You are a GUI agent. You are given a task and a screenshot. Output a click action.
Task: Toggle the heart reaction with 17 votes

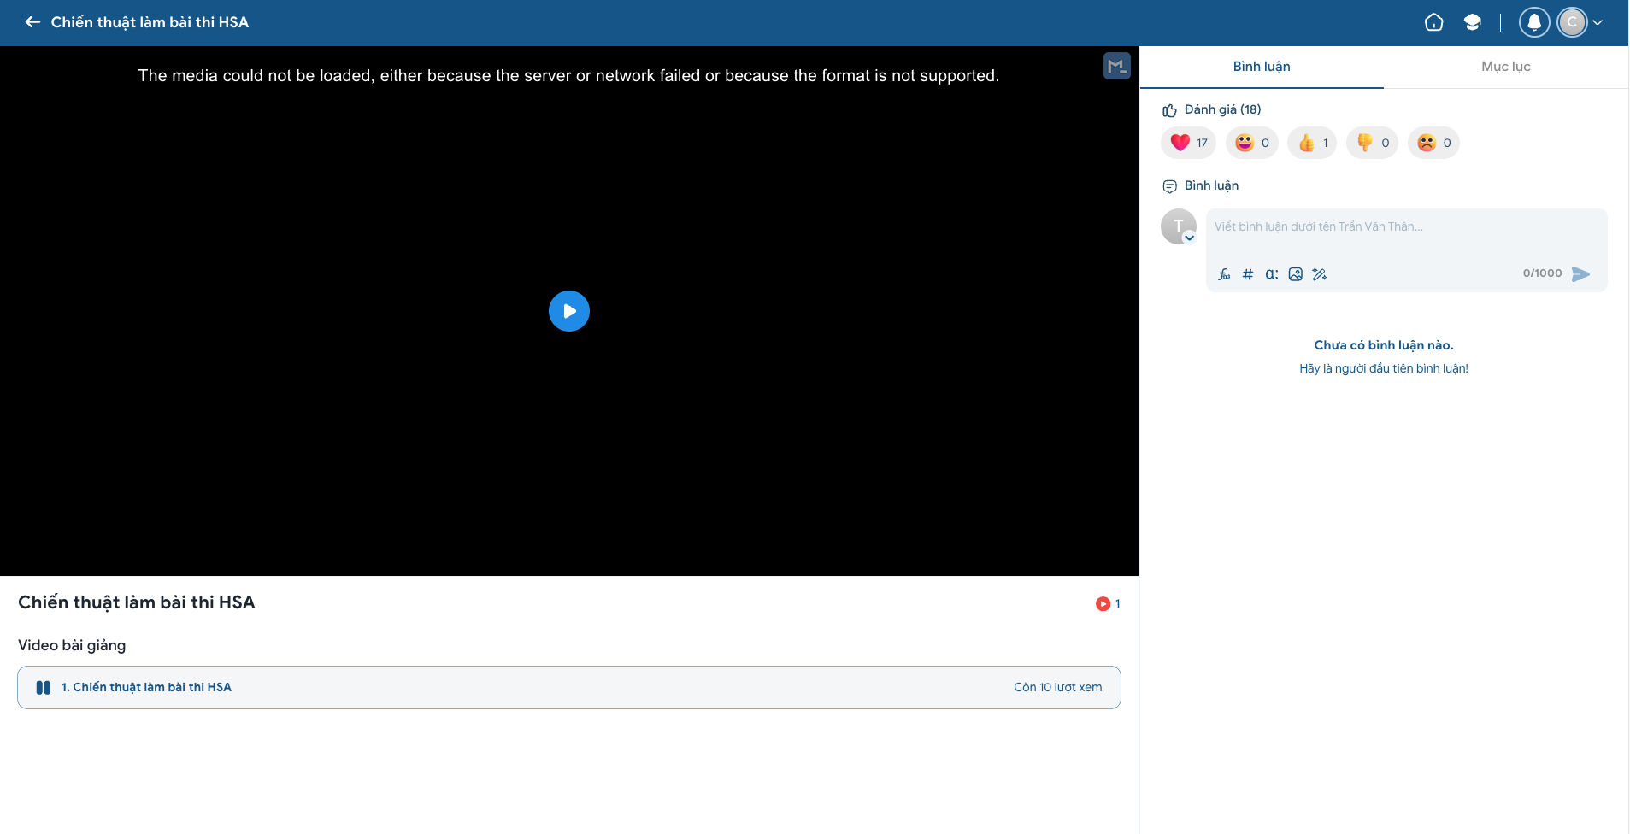1189,143
